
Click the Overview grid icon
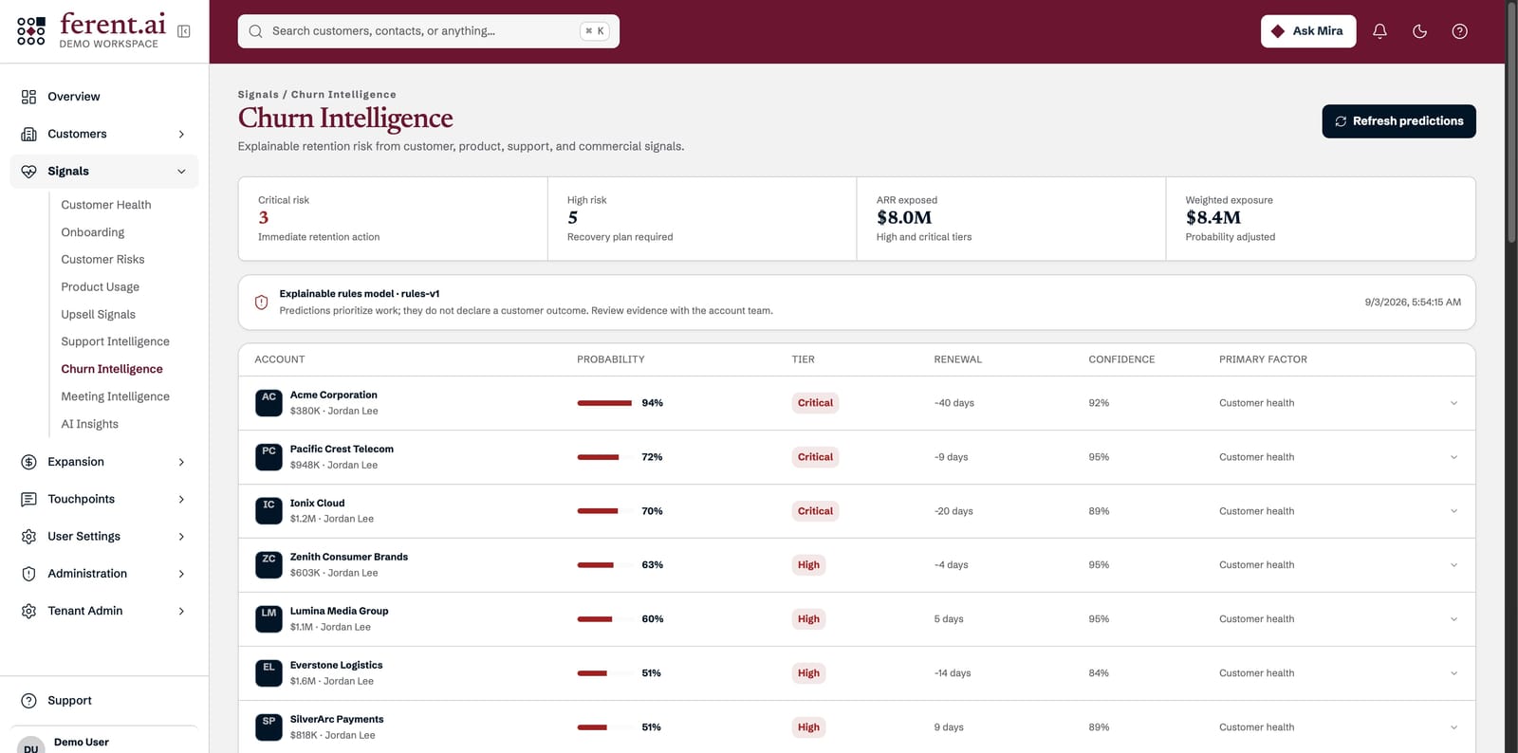coord(28,97)
